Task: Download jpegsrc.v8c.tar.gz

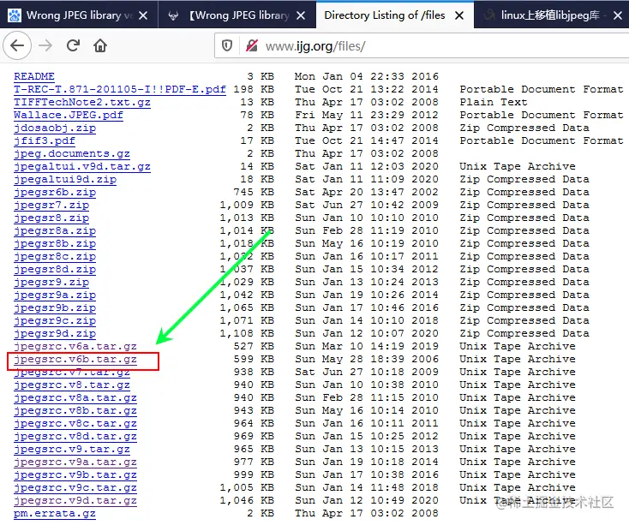Action: click(75, 423)
